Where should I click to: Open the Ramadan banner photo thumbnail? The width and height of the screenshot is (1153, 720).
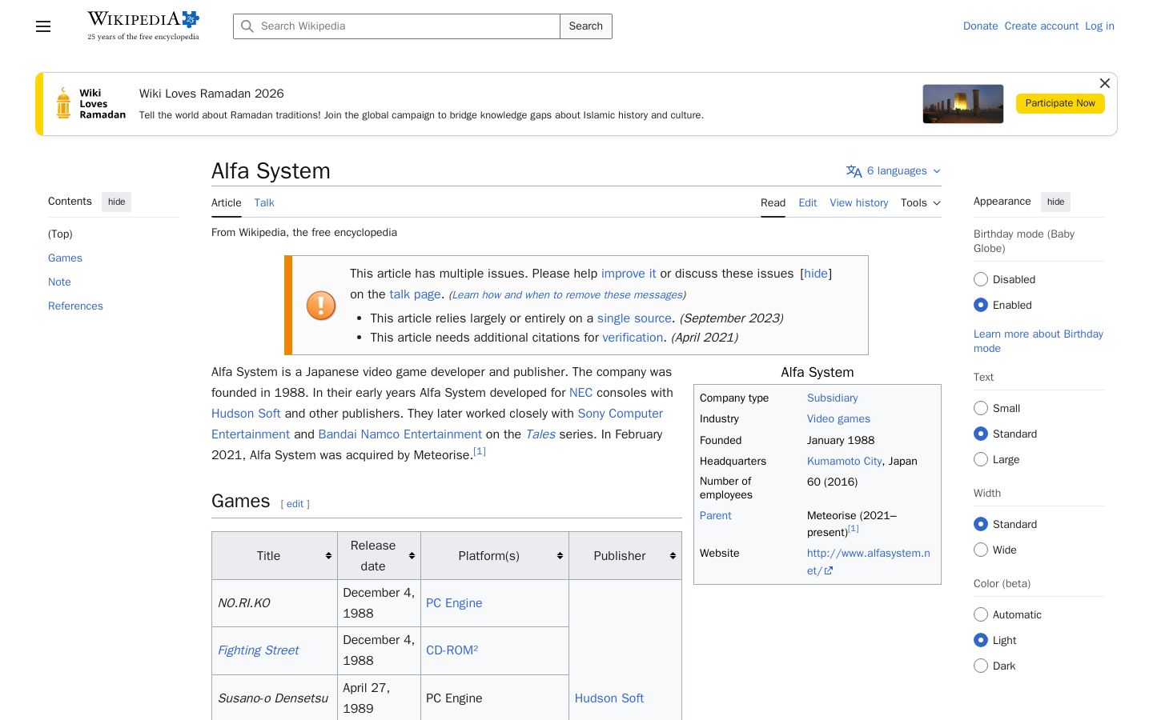click(962, 104)
